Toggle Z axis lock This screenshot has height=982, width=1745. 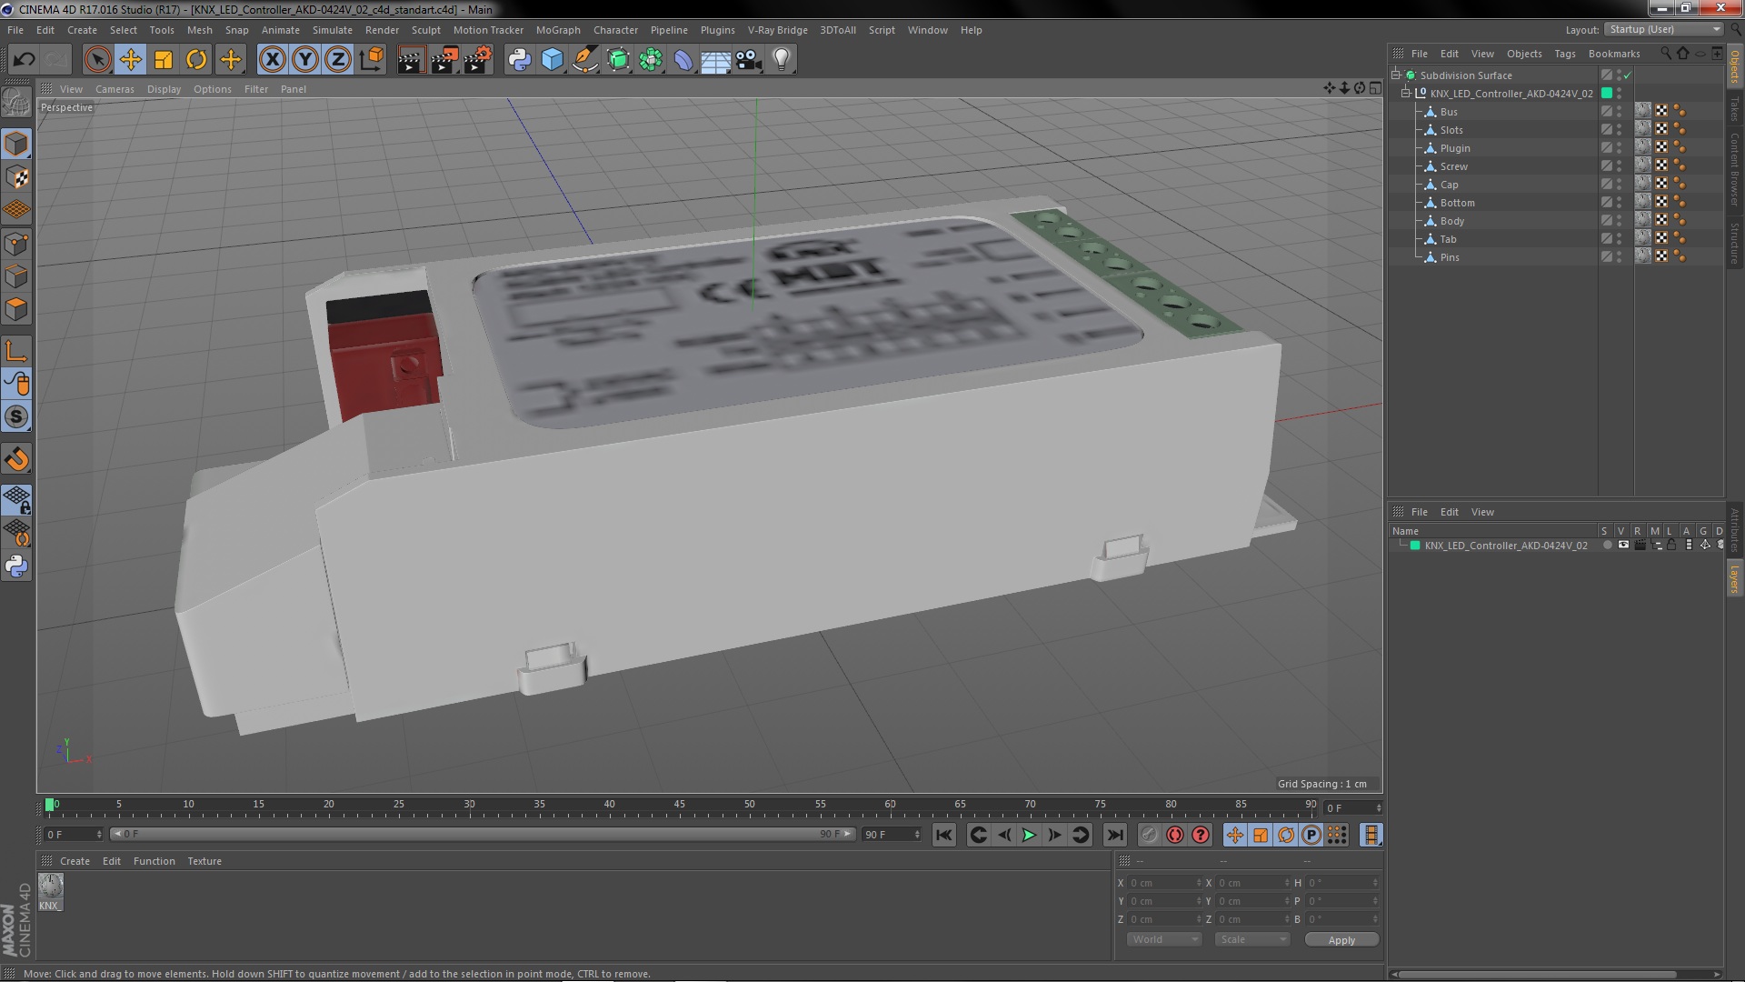pos(338,60)
